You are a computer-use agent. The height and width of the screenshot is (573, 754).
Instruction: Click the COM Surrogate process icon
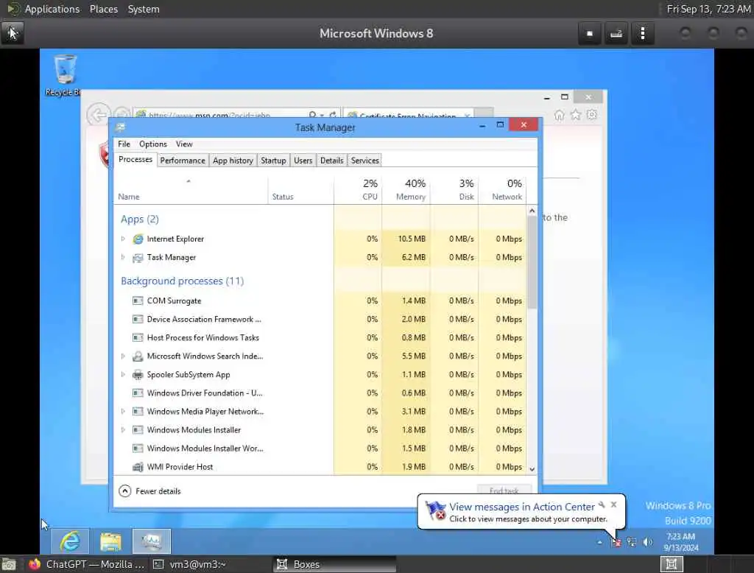(x=138, y=301)
